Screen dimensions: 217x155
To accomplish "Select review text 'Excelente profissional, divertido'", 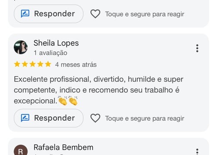I will coord(70,79).
